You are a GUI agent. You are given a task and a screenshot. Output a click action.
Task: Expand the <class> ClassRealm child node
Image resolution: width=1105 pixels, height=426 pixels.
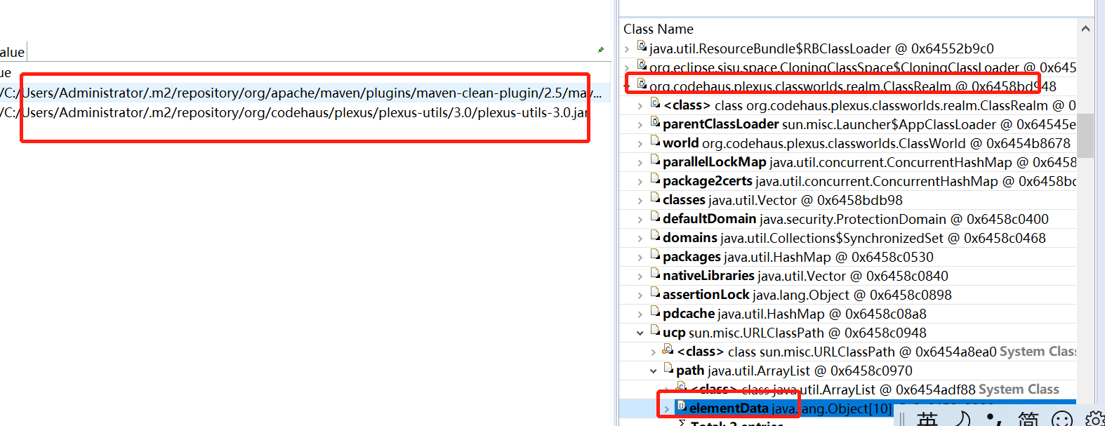tap(640, 106)
